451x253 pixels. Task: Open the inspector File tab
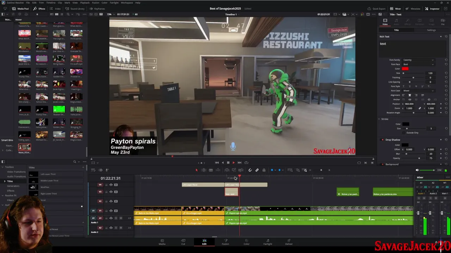tap(443, 22)
